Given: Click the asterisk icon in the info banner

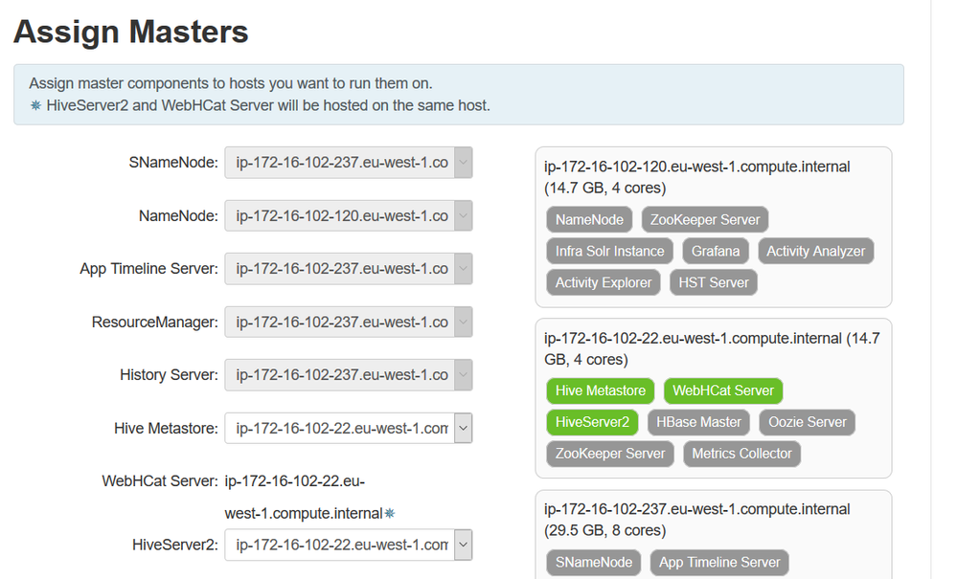Looking at the screenshot, I should coord(36,105).
